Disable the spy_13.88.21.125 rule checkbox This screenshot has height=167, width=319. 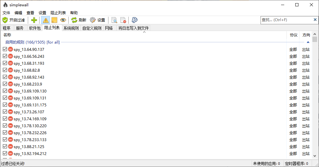[5, 146]
